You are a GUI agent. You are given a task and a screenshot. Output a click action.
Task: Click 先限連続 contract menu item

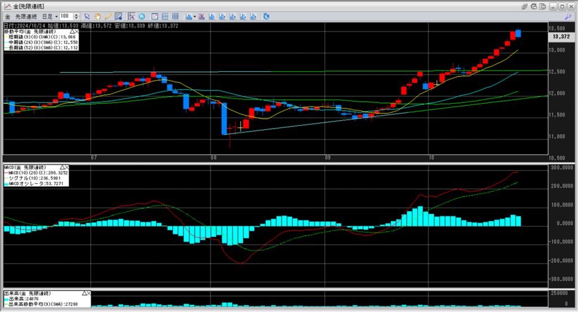(x=25, y=16)
